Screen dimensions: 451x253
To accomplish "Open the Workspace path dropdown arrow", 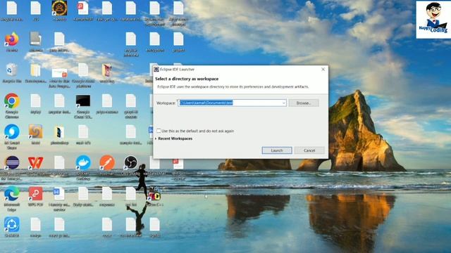I will point(283,103).
